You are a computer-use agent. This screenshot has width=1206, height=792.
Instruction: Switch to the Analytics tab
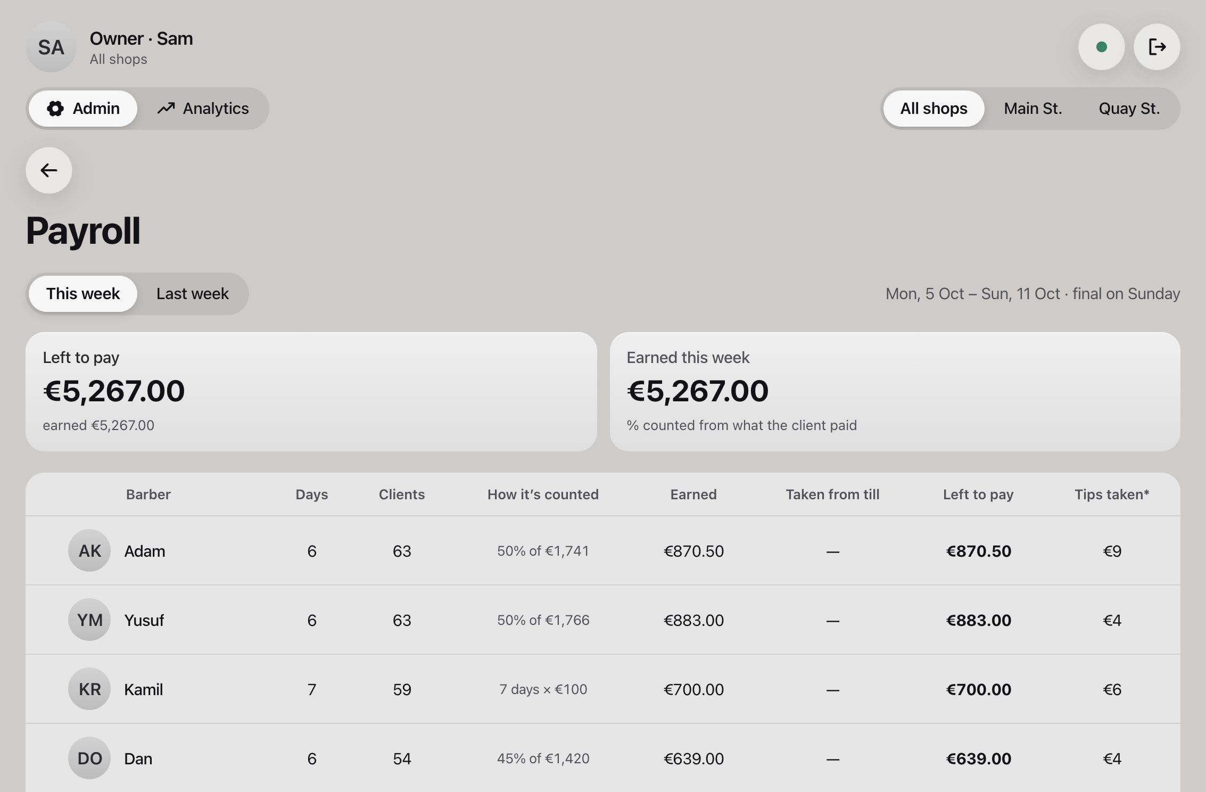coord(203,109)
